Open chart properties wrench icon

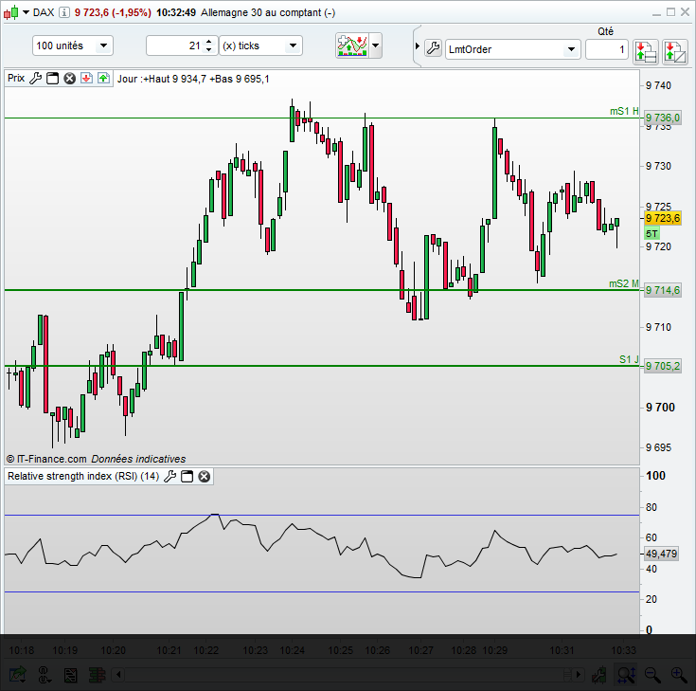599,675
